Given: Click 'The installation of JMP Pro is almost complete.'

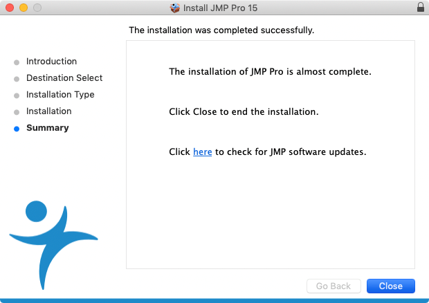Looking at the screenshot, I should [x=270, y=72].
